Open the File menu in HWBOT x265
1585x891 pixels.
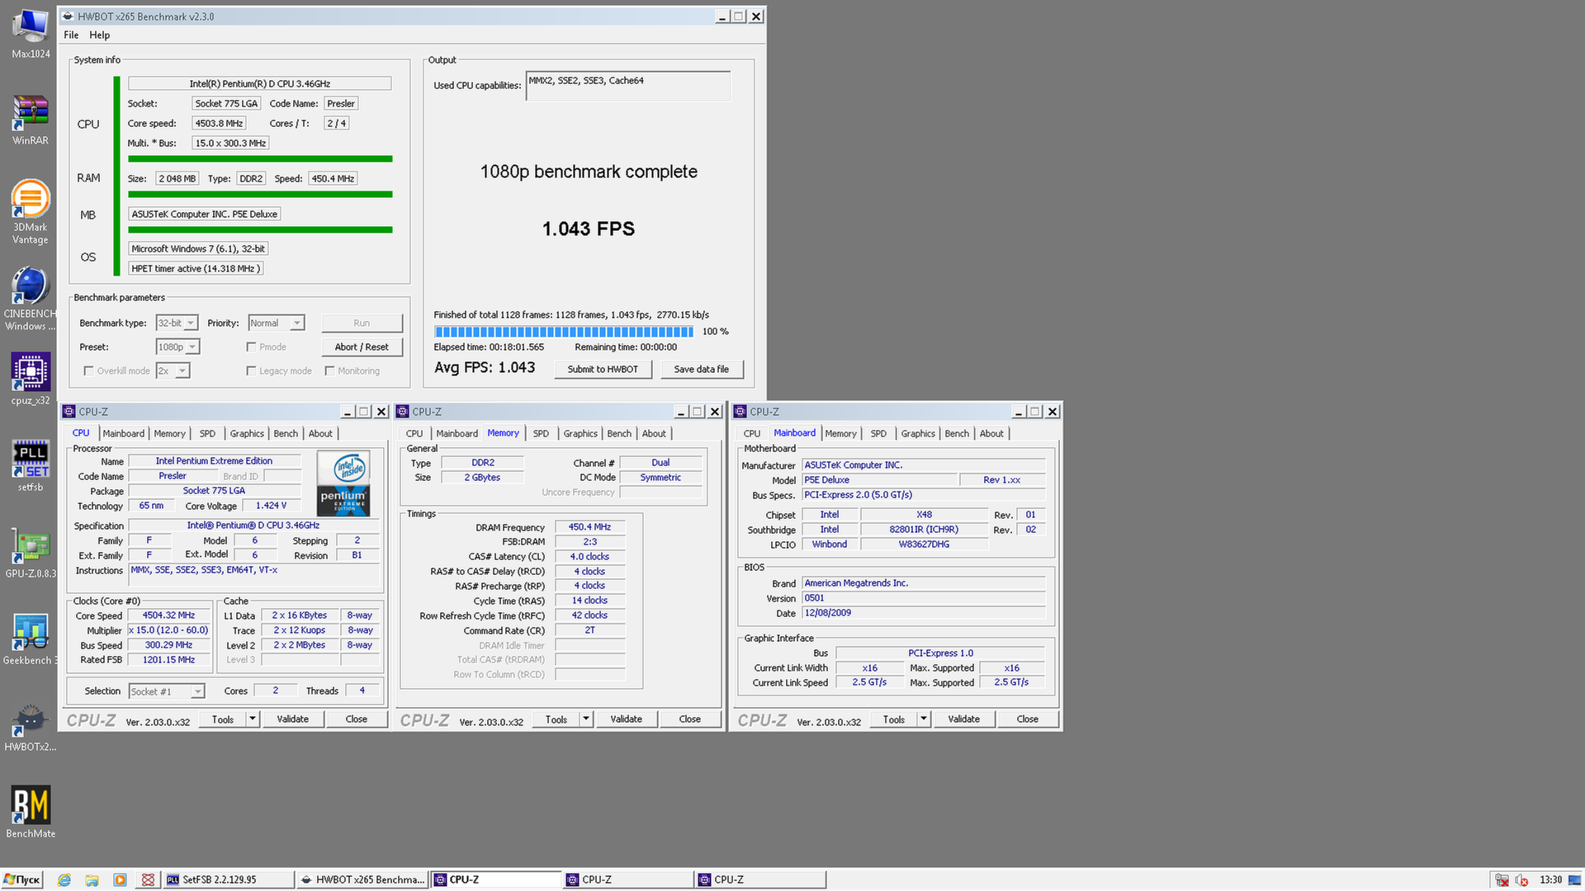(71, 35)
